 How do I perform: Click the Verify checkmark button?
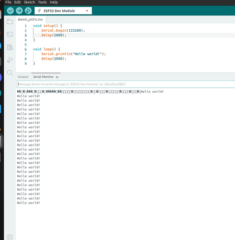10,11
